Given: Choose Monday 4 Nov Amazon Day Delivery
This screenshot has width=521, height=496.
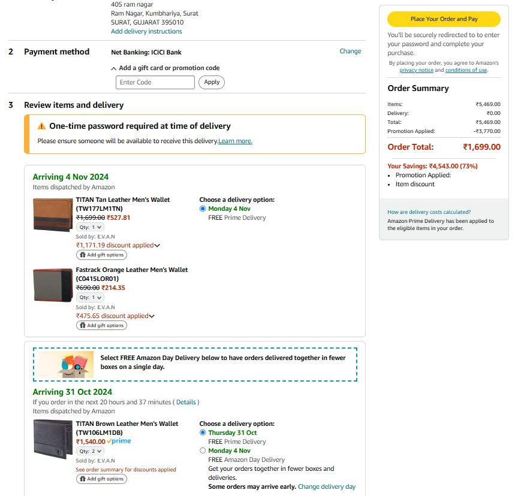Looking at the screenshot, I should click(203, 450).
